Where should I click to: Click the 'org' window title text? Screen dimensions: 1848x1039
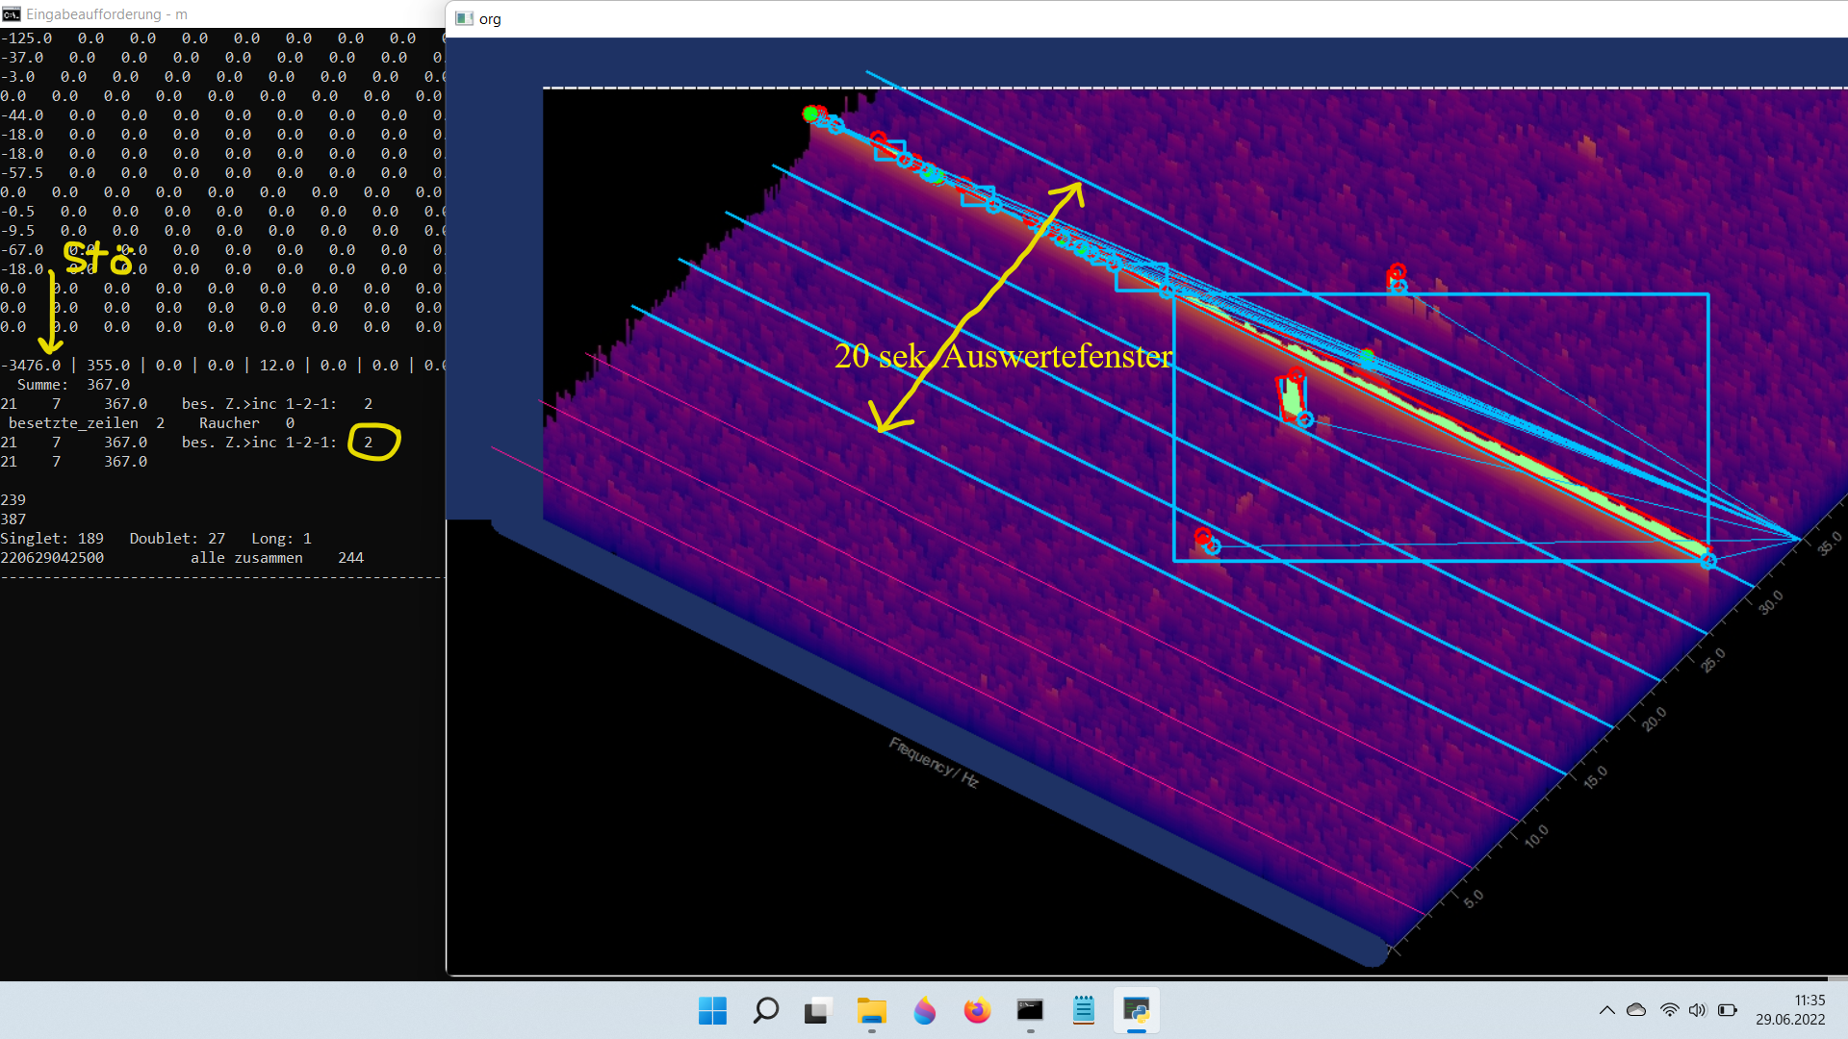490,19
